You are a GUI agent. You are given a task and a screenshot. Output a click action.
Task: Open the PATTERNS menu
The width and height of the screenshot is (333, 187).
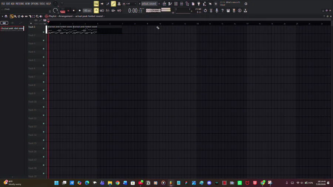tap(20, 4)
